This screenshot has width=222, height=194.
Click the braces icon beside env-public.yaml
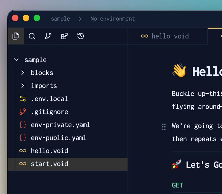23,138
